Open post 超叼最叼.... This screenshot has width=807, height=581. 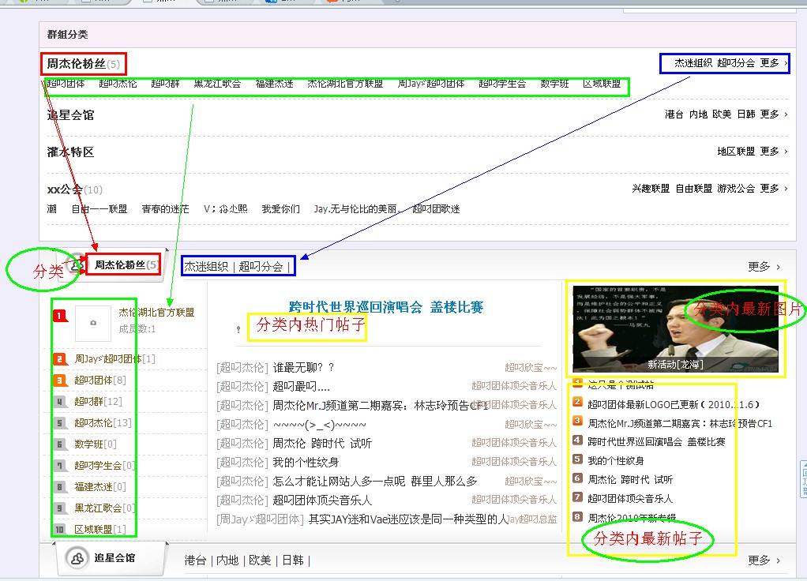point(301,387)
